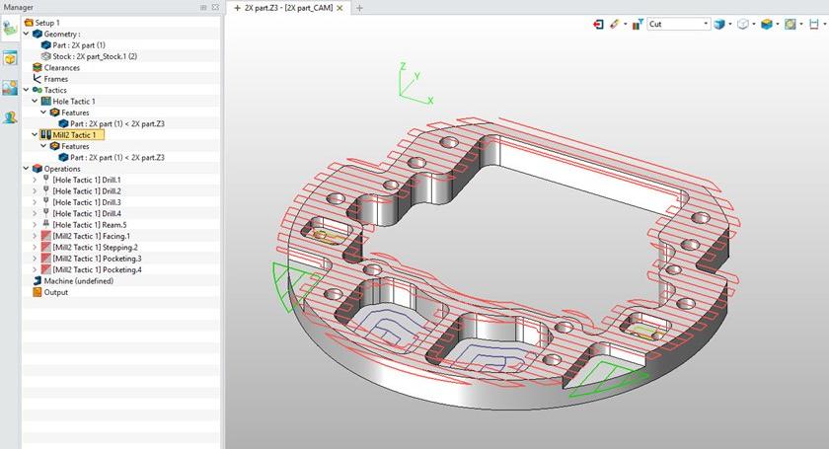Screen dimensions: 829x449
Task: Select the Frames tree item
Action: pos(56,79)
